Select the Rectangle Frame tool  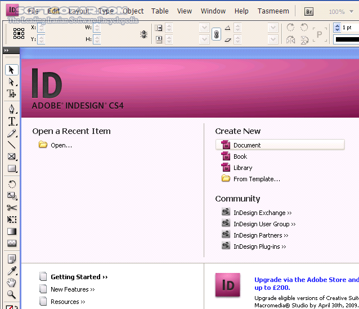point(11,156)
